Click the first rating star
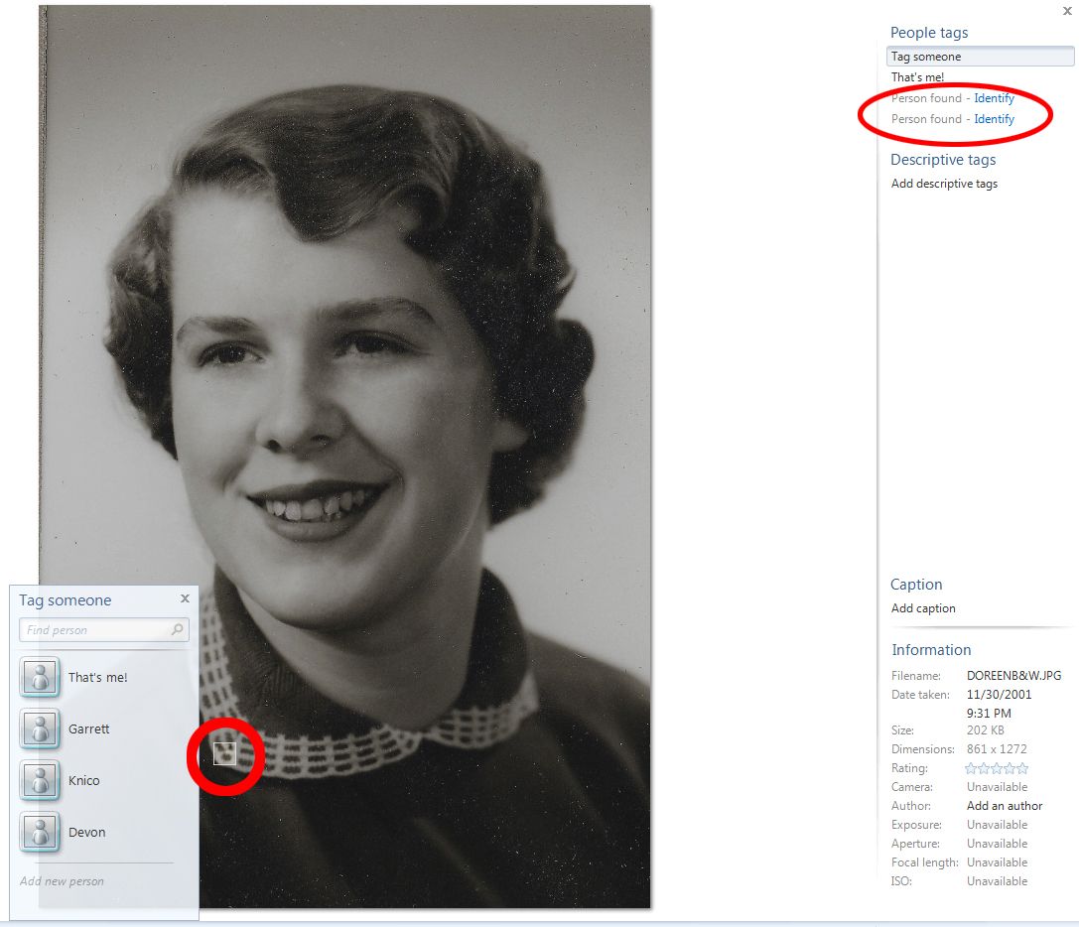This screenshot has width=1079, height=927. 970,767
